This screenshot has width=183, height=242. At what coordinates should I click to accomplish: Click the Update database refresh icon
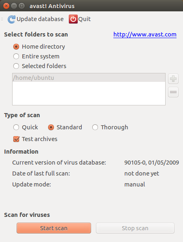(x=11, y=19)
